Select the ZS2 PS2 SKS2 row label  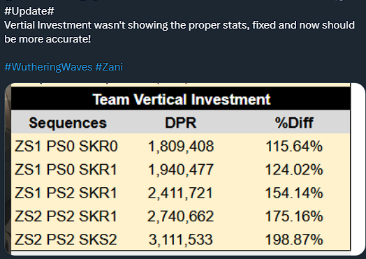click(x=66, y=239)
